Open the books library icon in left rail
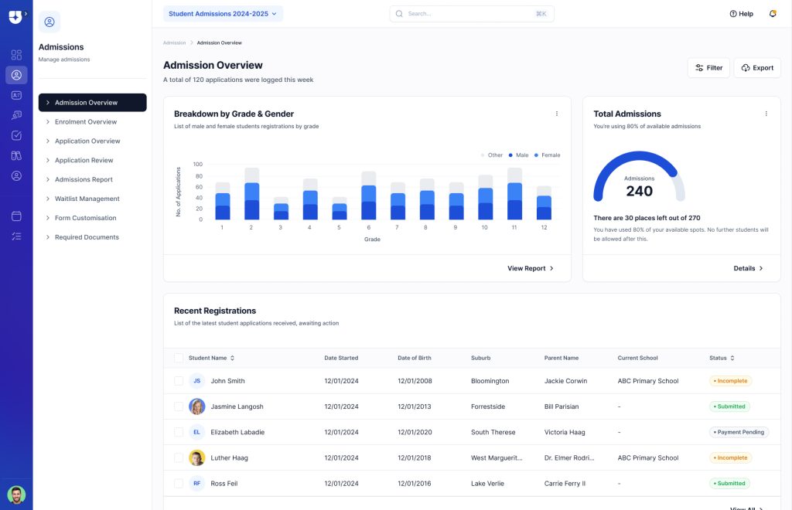Image resolution: width=792 pixels, height=510 pixels. click(17, 155)
